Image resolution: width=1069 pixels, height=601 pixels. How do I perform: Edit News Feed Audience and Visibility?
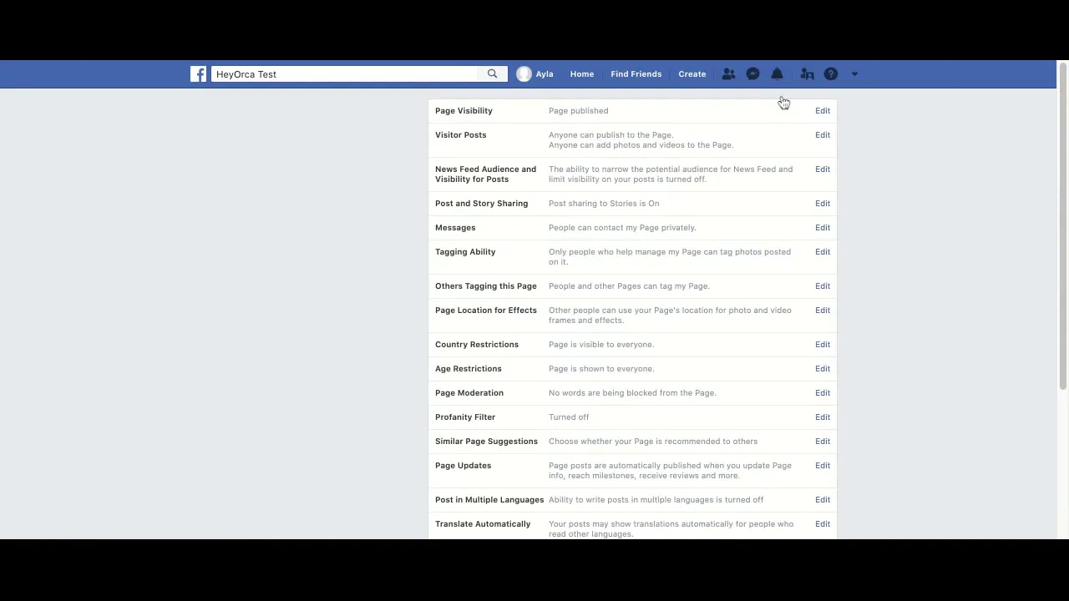tap(823, 169)
